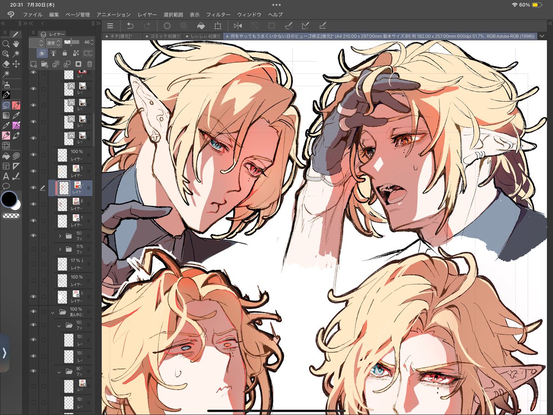Open the palette color dropdown beside 通常
Screen dimensions: 553x415
[36, 42]
